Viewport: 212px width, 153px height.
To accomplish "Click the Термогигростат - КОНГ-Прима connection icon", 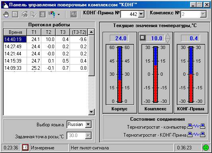I will [x=196, y=135].
